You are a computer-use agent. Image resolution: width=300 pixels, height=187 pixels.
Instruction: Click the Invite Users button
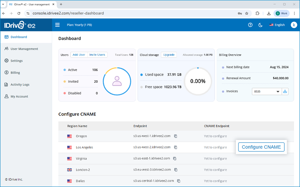(97, 55)
